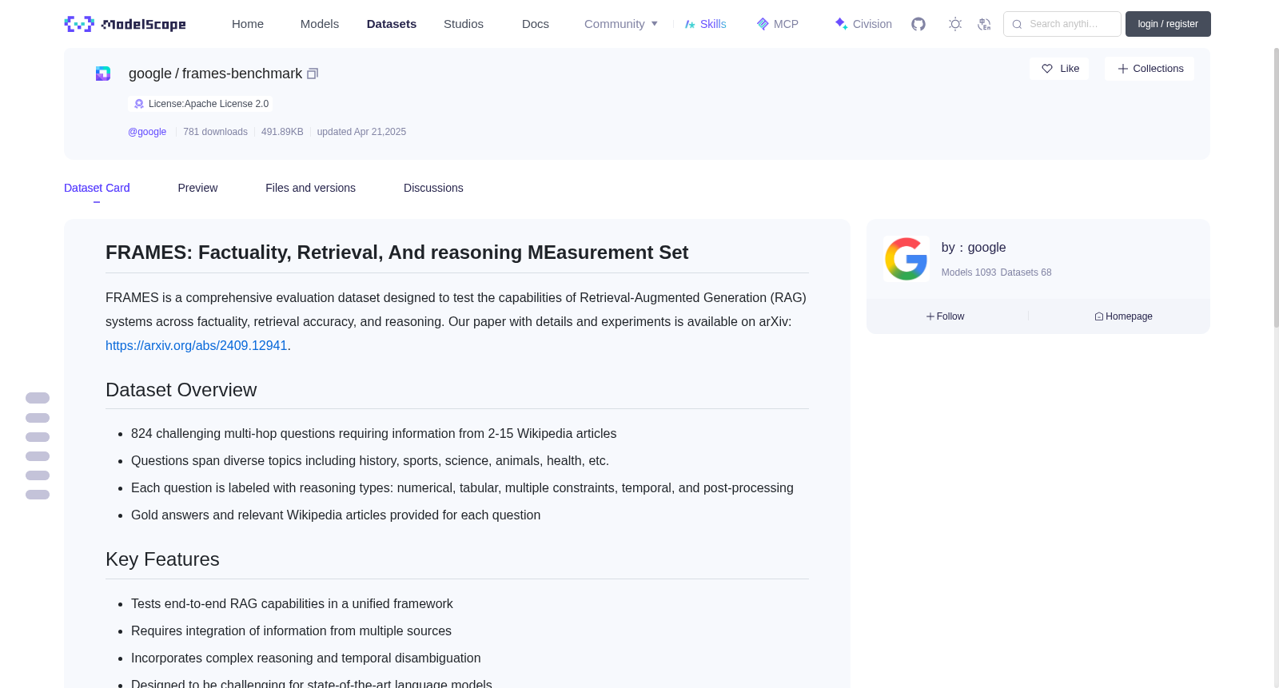
Task: Navigate to Studios
Action: pyautogui.click(x=464, y=24)
